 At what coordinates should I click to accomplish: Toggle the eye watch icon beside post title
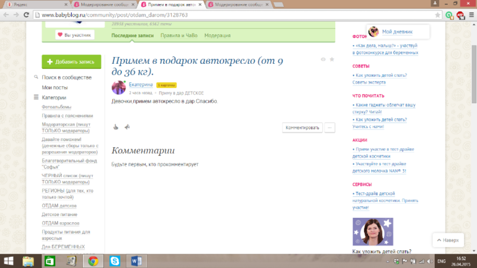(x=323, y=59)
